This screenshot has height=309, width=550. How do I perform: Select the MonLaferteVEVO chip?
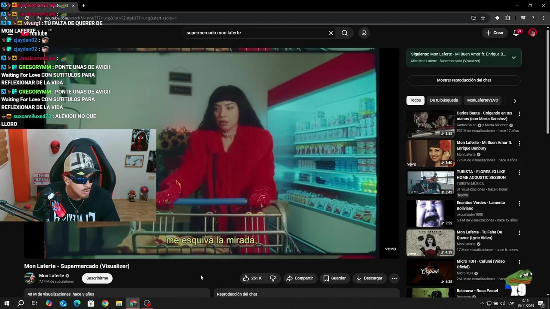click(483, 100)
